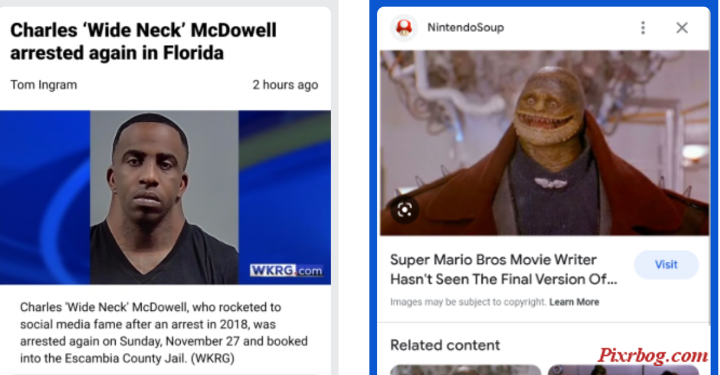The height and width of the screenshot is (375, 720).
Task: Click the Goomba movie still image
Action: [544, 143]
